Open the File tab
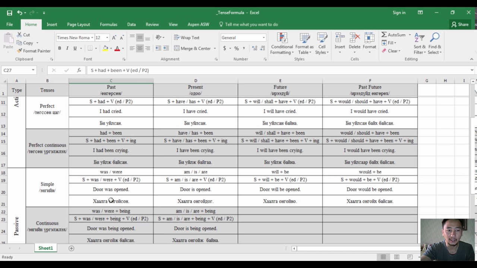The image size is (477, 268). (x=10, y=24)
